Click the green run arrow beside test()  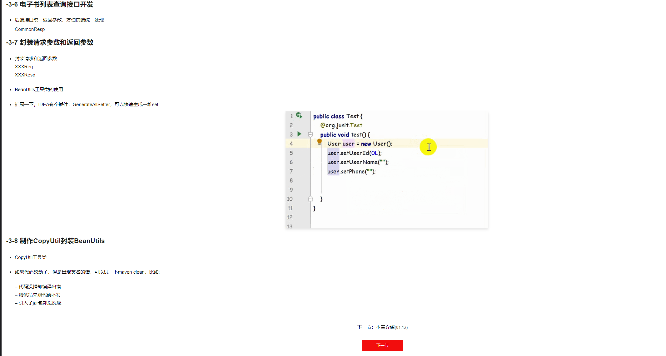click(299, 134)
